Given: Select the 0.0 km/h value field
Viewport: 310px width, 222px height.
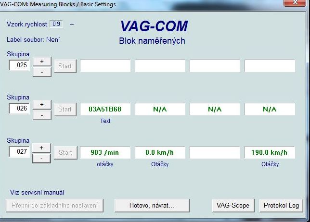Looking at the screenshot, I should pos(160,152).
